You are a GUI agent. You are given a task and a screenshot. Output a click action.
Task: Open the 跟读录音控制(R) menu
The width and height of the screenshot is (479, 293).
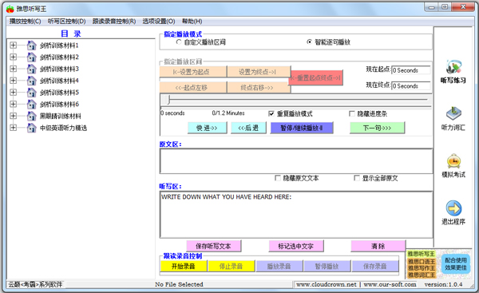[x=114, y=22]
